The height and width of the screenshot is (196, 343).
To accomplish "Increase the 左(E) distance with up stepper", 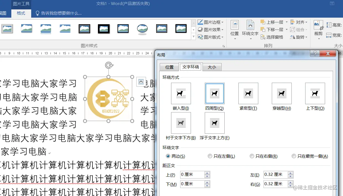I will (x=290, y=173).
